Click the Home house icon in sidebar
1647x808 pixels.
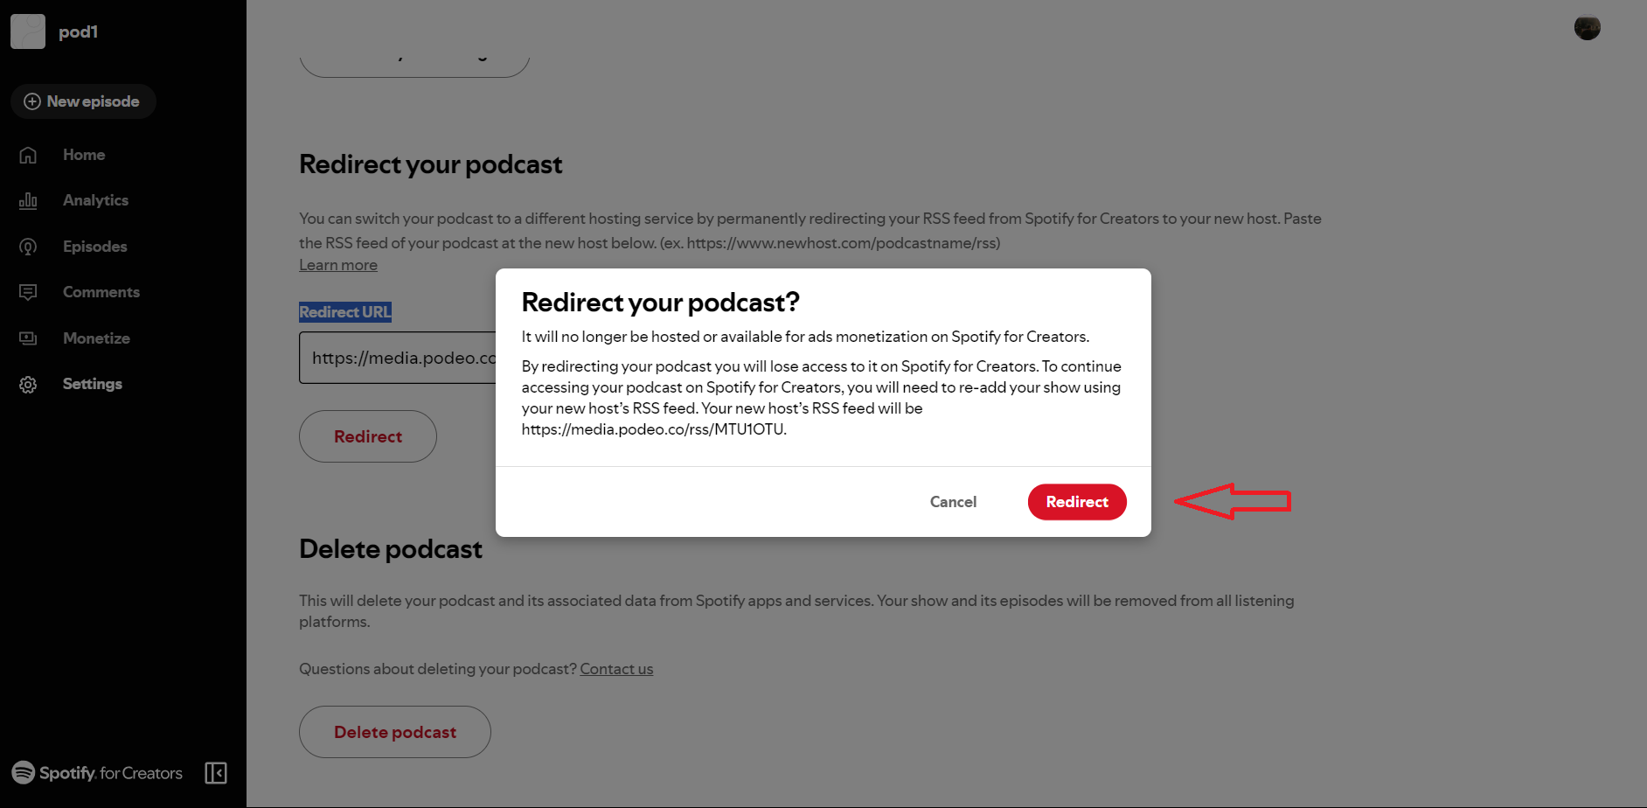coord(28,155)
